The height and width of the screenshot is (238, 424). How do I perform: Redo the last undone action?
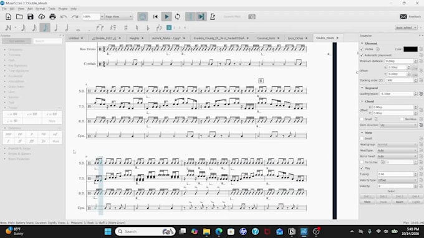click(75, 17)
